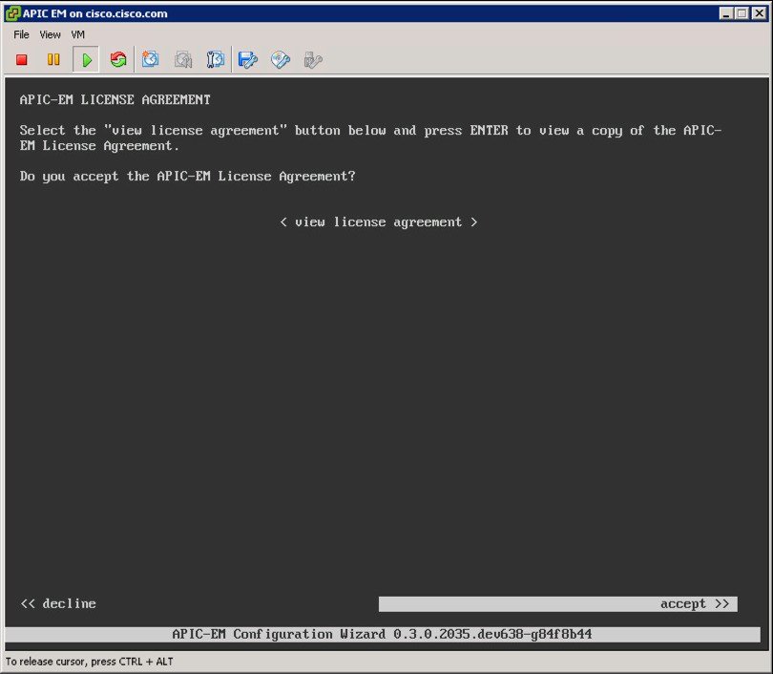Image resolution: width=773 pixels, height=674 pixels.
Task: Click the 'To release cursor' status text
Action: pyautogui.click(x=90, y=662)
